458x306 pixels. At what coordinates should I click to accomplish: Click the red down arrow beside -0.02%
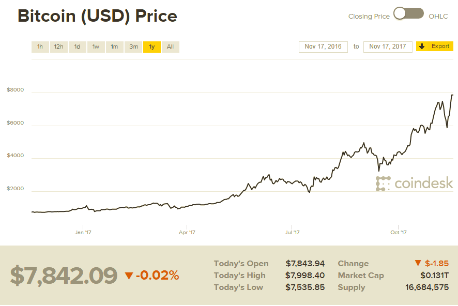pos(129,276)
